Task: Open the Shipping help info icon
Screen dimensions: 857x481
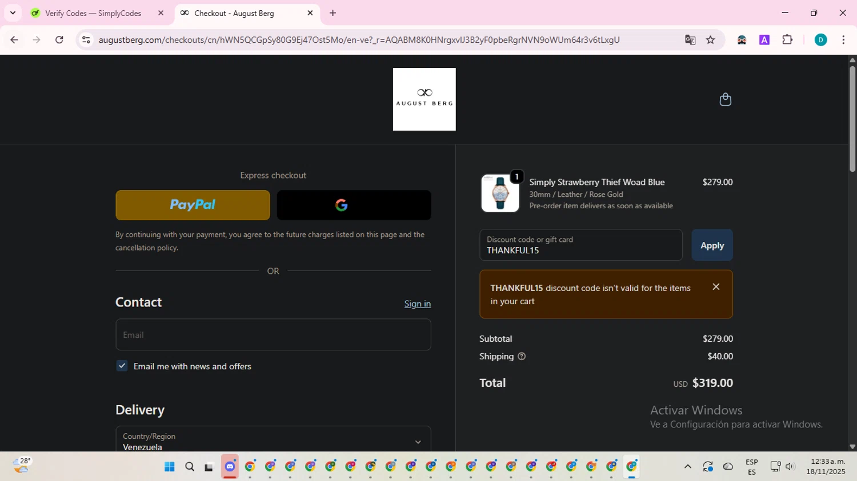Action: tap(522, 357)
